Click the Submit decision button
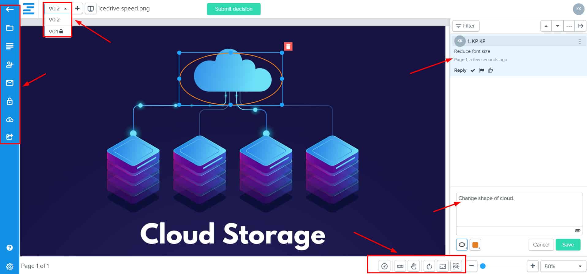This screenshot has width=587, height=274. (233, 9)
